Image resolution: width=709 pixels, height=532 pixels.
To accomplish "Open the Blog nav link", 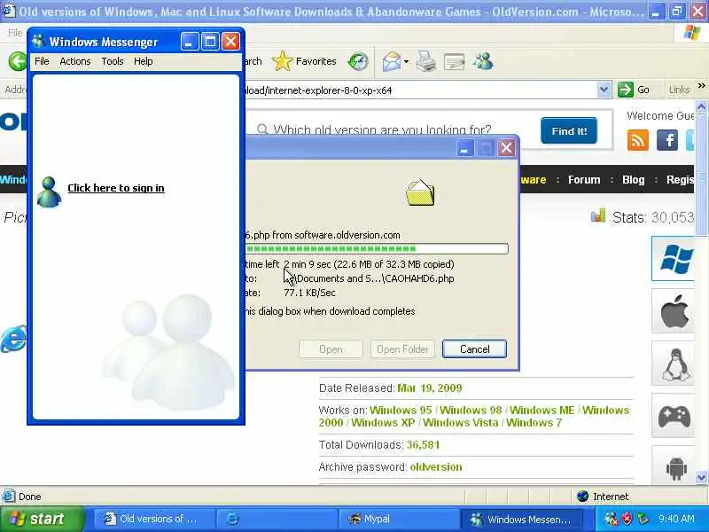I will click(633, 180).
